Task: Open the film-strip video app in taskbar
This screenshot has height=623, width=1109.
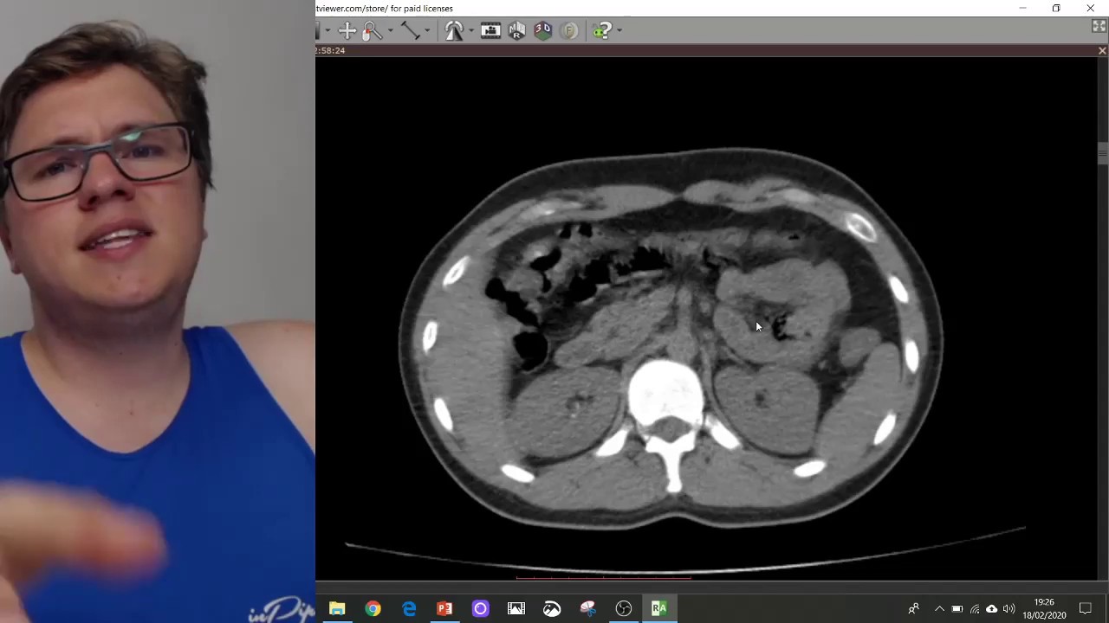Action: [x=516, y=608]
